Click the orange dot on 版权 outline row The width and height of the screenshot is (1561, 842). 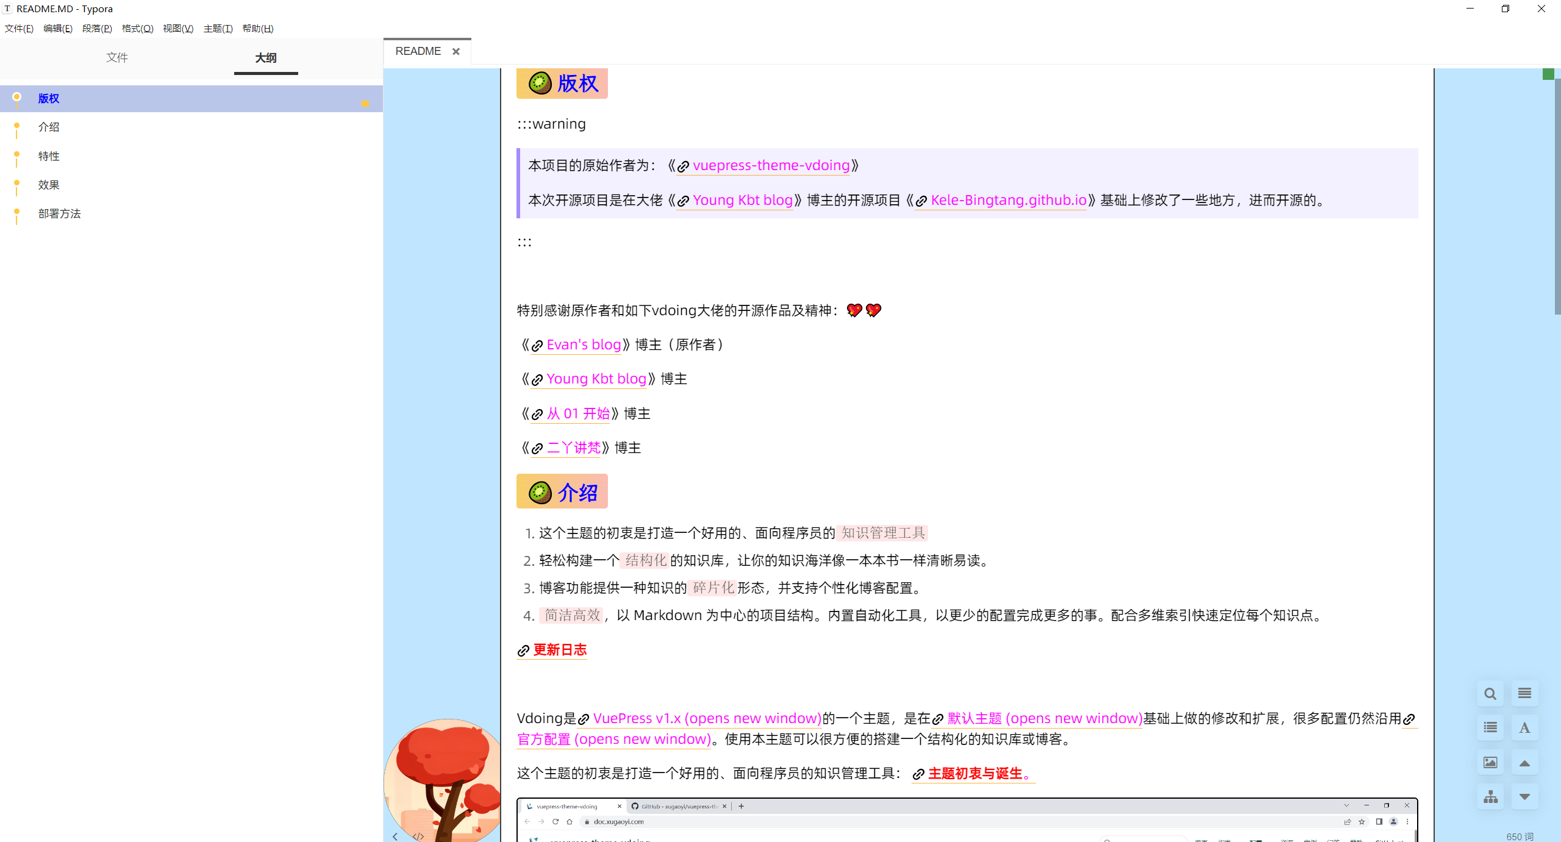(x=365, y=104)
